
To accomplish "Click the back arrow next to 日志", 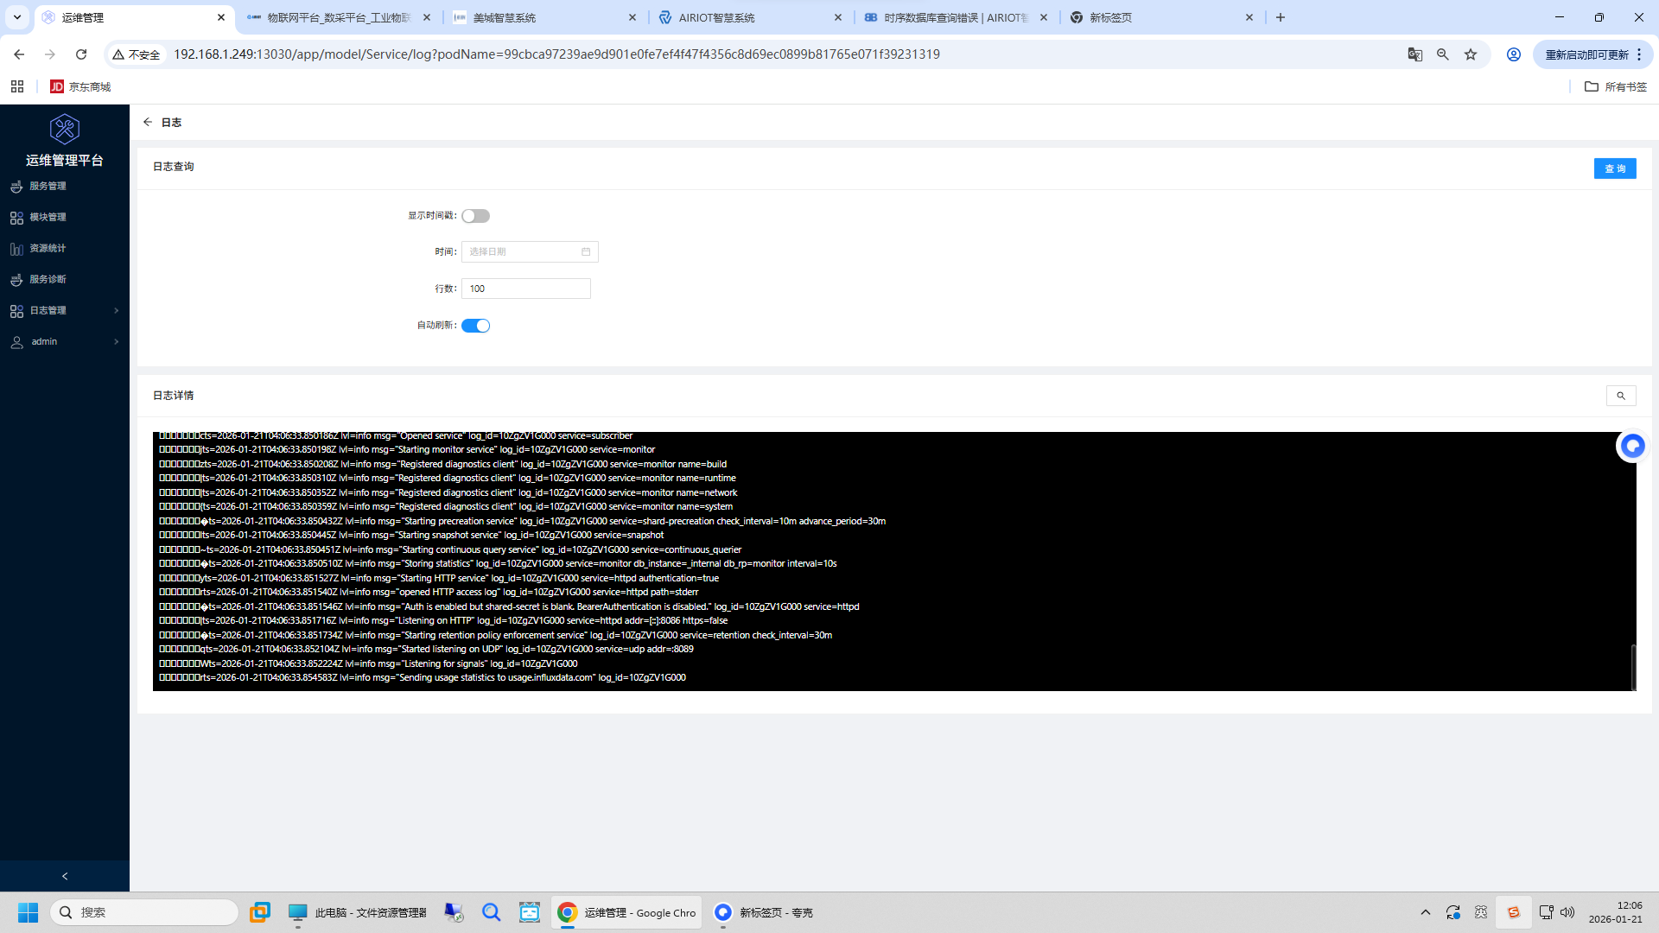I will [x=148, y=122].
